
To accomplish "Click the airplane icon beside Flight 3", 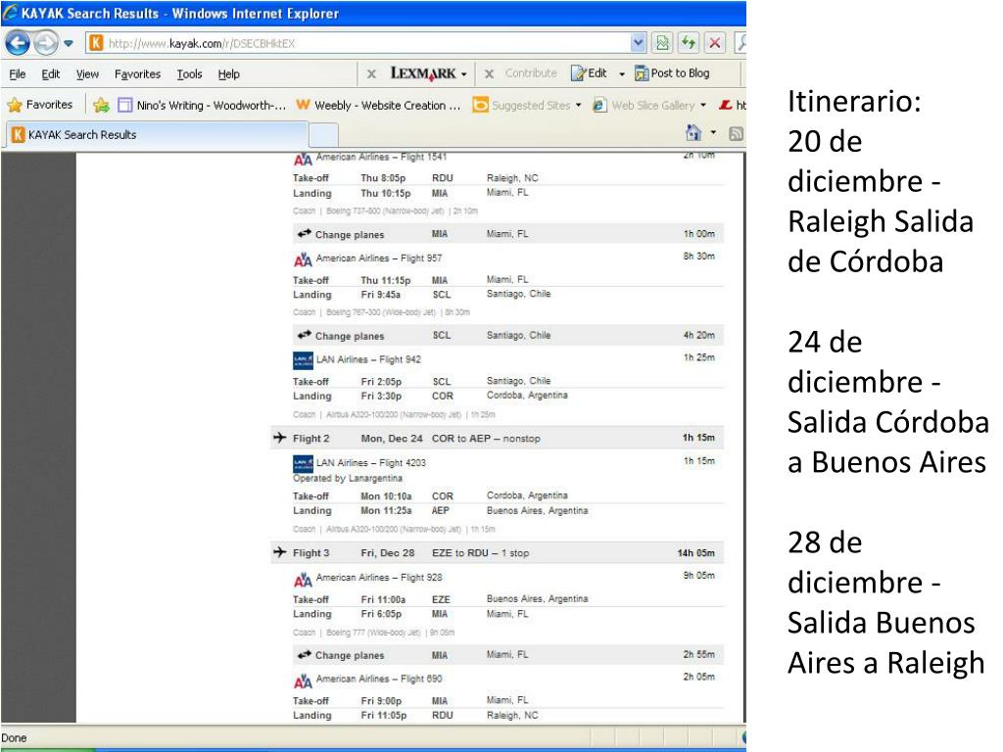I will (x=279, y=552).
